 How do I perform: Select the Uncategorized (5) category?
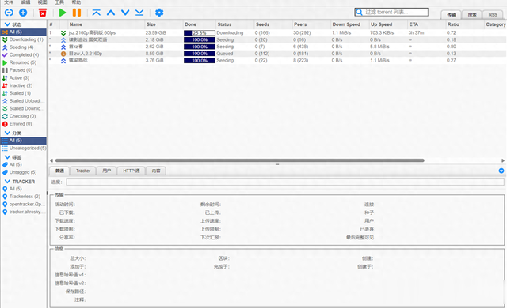coord(24,148)
